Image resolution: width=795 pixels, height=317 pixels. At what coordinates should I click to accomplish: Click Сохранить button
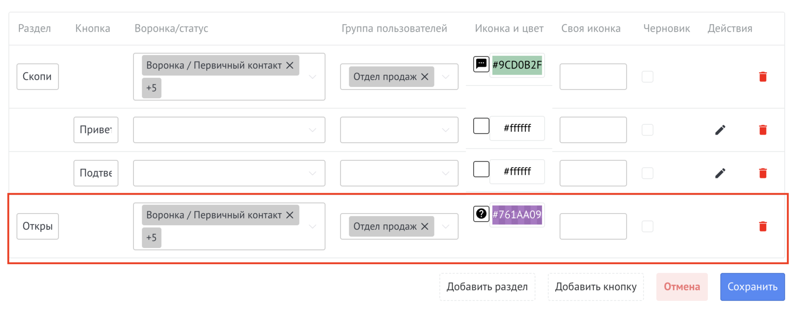tap(752, 287)
